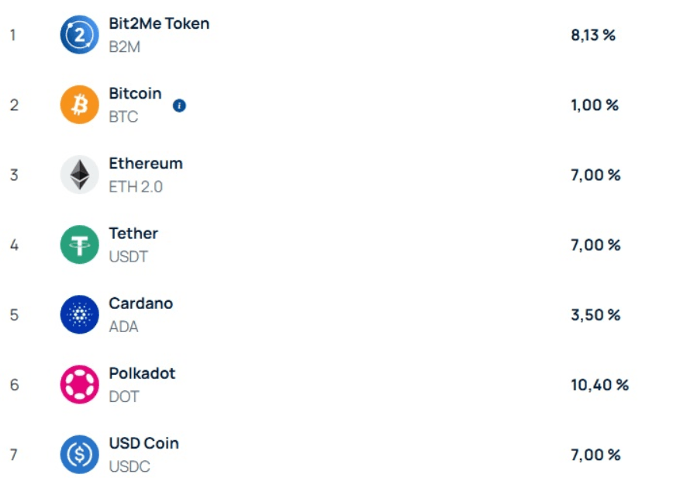Open the USD Coin name link

tap(143, 443)
